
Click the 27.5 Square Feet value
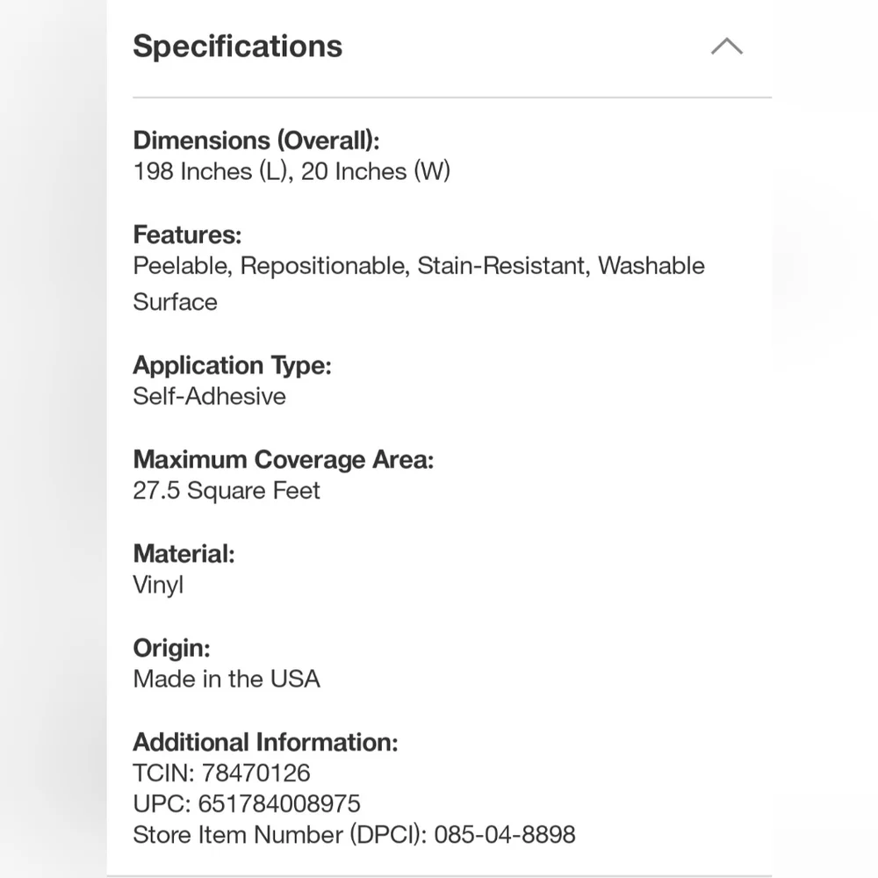(227, 491)
